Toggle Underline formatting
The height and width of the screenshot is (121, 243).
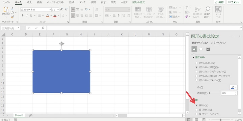(x=31, y=15)
